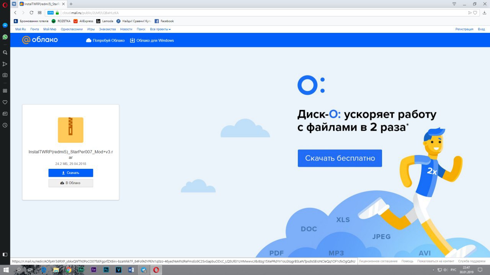Close the InstalTWRP(redmi5) tab

tap(64, 4)
